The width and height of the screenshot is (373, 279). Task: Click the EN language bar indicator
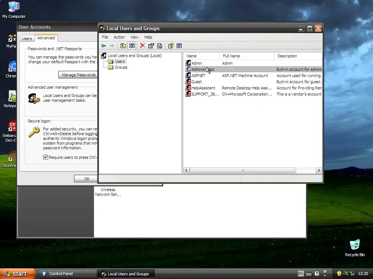point(301,274)
